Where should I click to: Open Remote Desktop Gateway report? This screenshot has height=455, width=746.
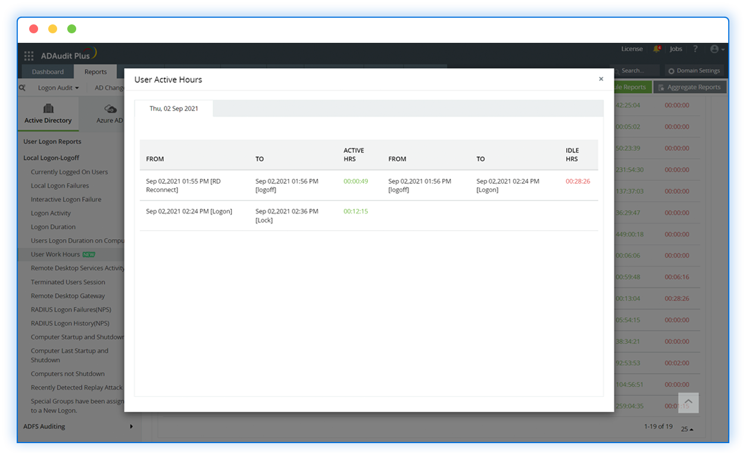click(x=68, y=296)
